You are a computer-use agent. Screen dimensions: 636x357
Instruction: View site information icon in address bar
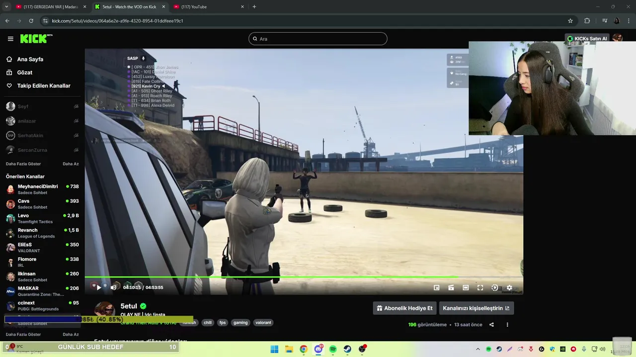coord(45,21)
